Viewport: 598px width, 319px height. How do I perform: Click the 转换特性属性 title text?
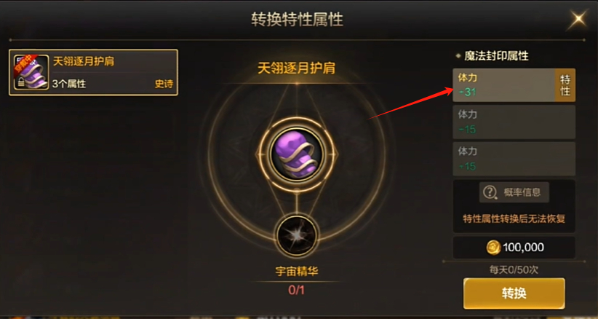tap(297, 19)
